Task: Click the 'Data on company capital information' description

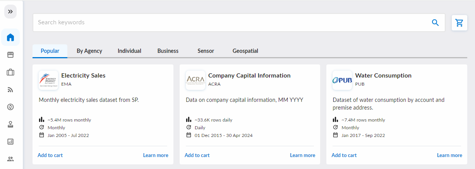Action: point(245,100)
